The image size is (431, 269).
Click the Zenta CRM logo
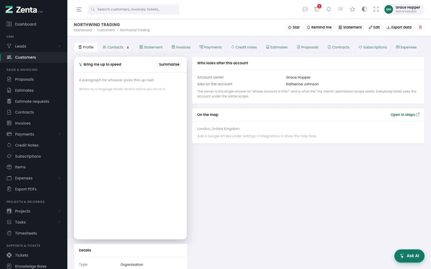(24, 10)
